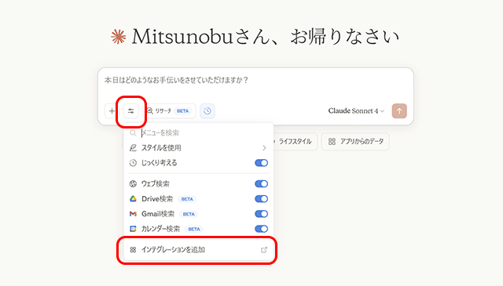Click the BETA badge next to Gmail検索
The width and height of the screenshot is (503, 286).
[x=189, y=214]
